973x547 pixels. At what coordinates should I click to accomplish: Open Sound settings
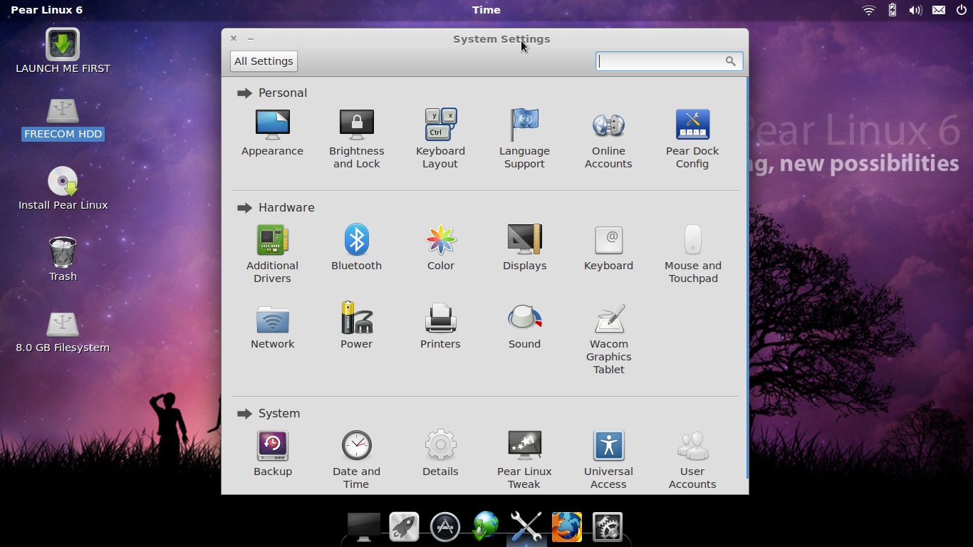click(x=524, y=326)
